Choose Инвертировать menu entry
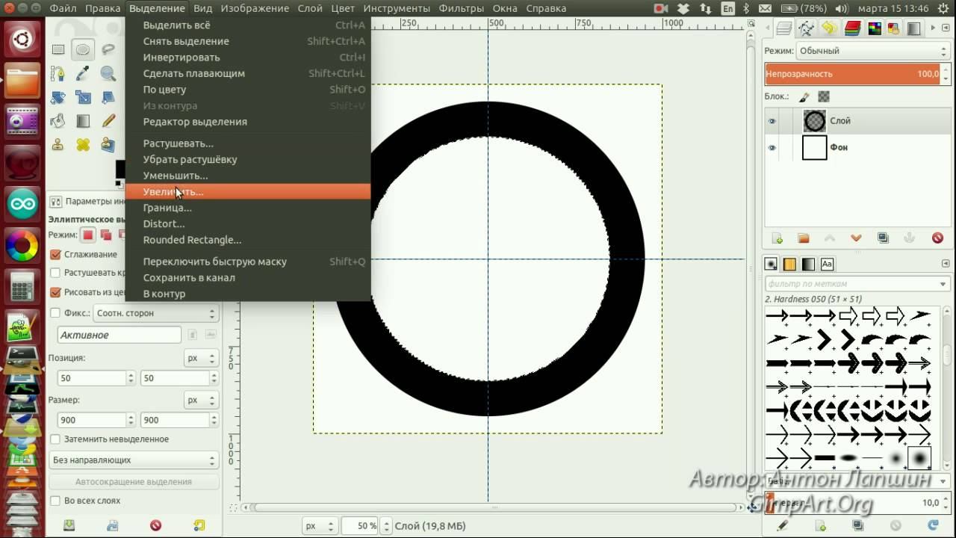Screen dimensions: 956x538 [x=247, y=58]
